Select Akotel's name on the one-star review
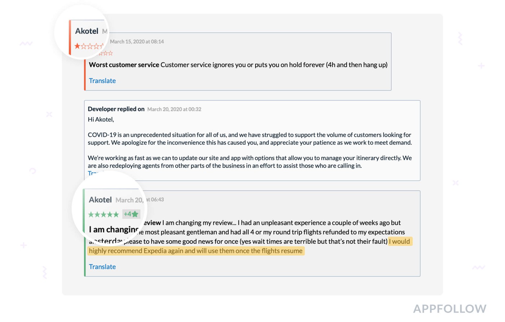Screen dimensions: 505x322 point(87,31)
